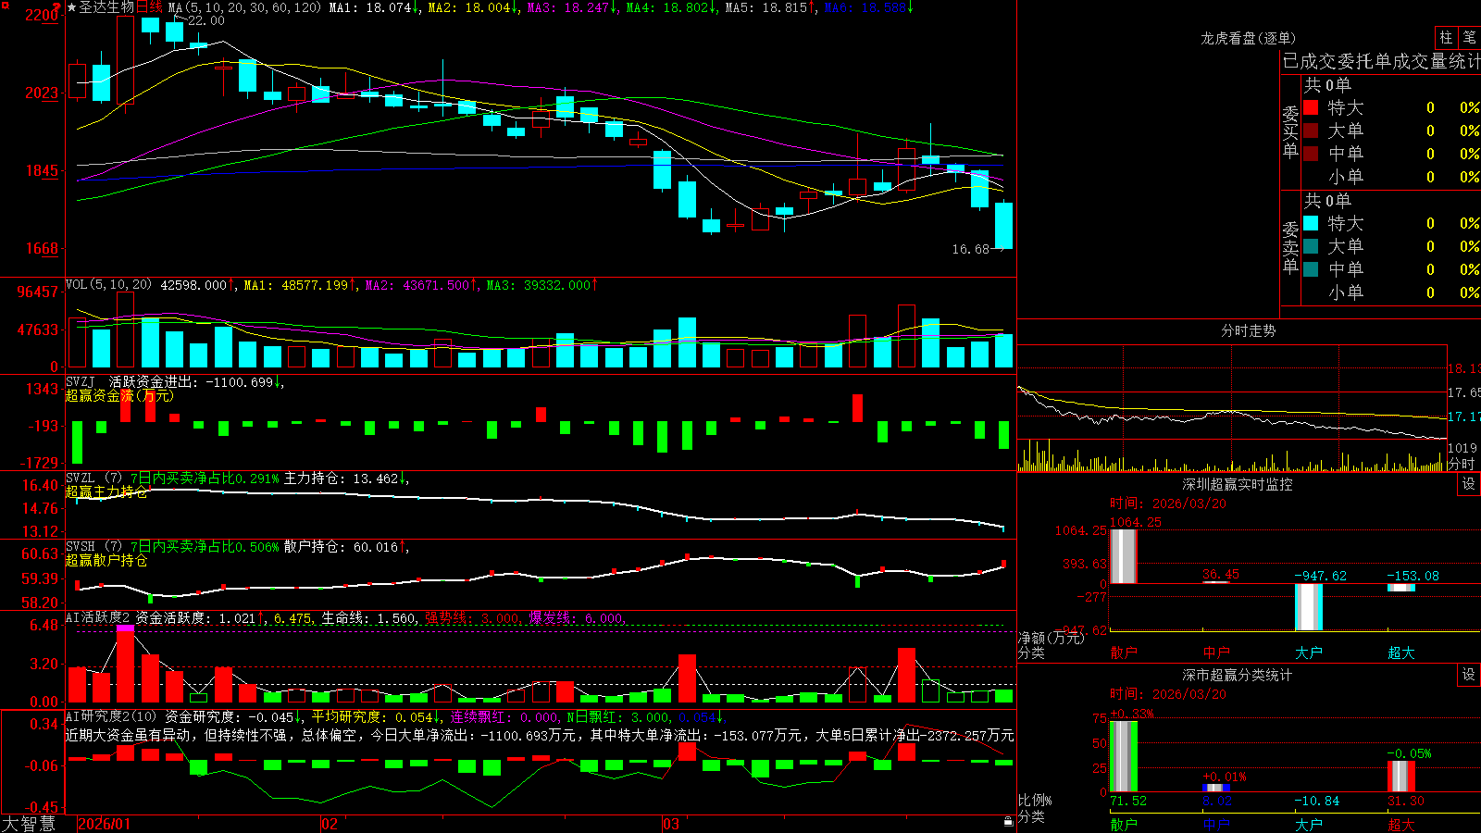
Task: Click the 小单 row under 委卖单
Action: click(x=1392, y=292)
